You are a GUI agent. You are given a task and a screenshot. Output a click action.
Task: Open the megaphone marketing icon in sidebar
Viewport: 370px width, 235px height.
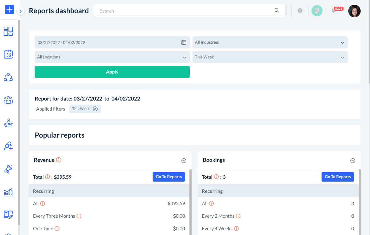[x=8, y=169]
